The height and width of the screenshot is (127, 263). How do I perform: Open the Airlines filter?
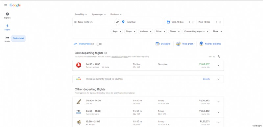pyautogui.click(x=146, y=31)
